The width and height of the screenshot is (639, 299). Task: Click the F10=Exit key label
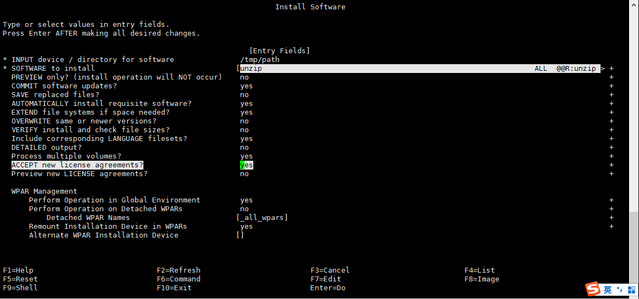174,287
